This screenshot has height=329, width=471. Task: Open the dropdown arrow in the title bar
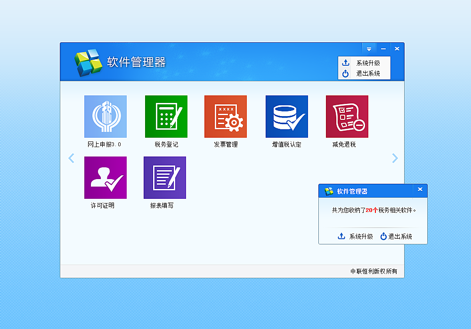(369, 48)
